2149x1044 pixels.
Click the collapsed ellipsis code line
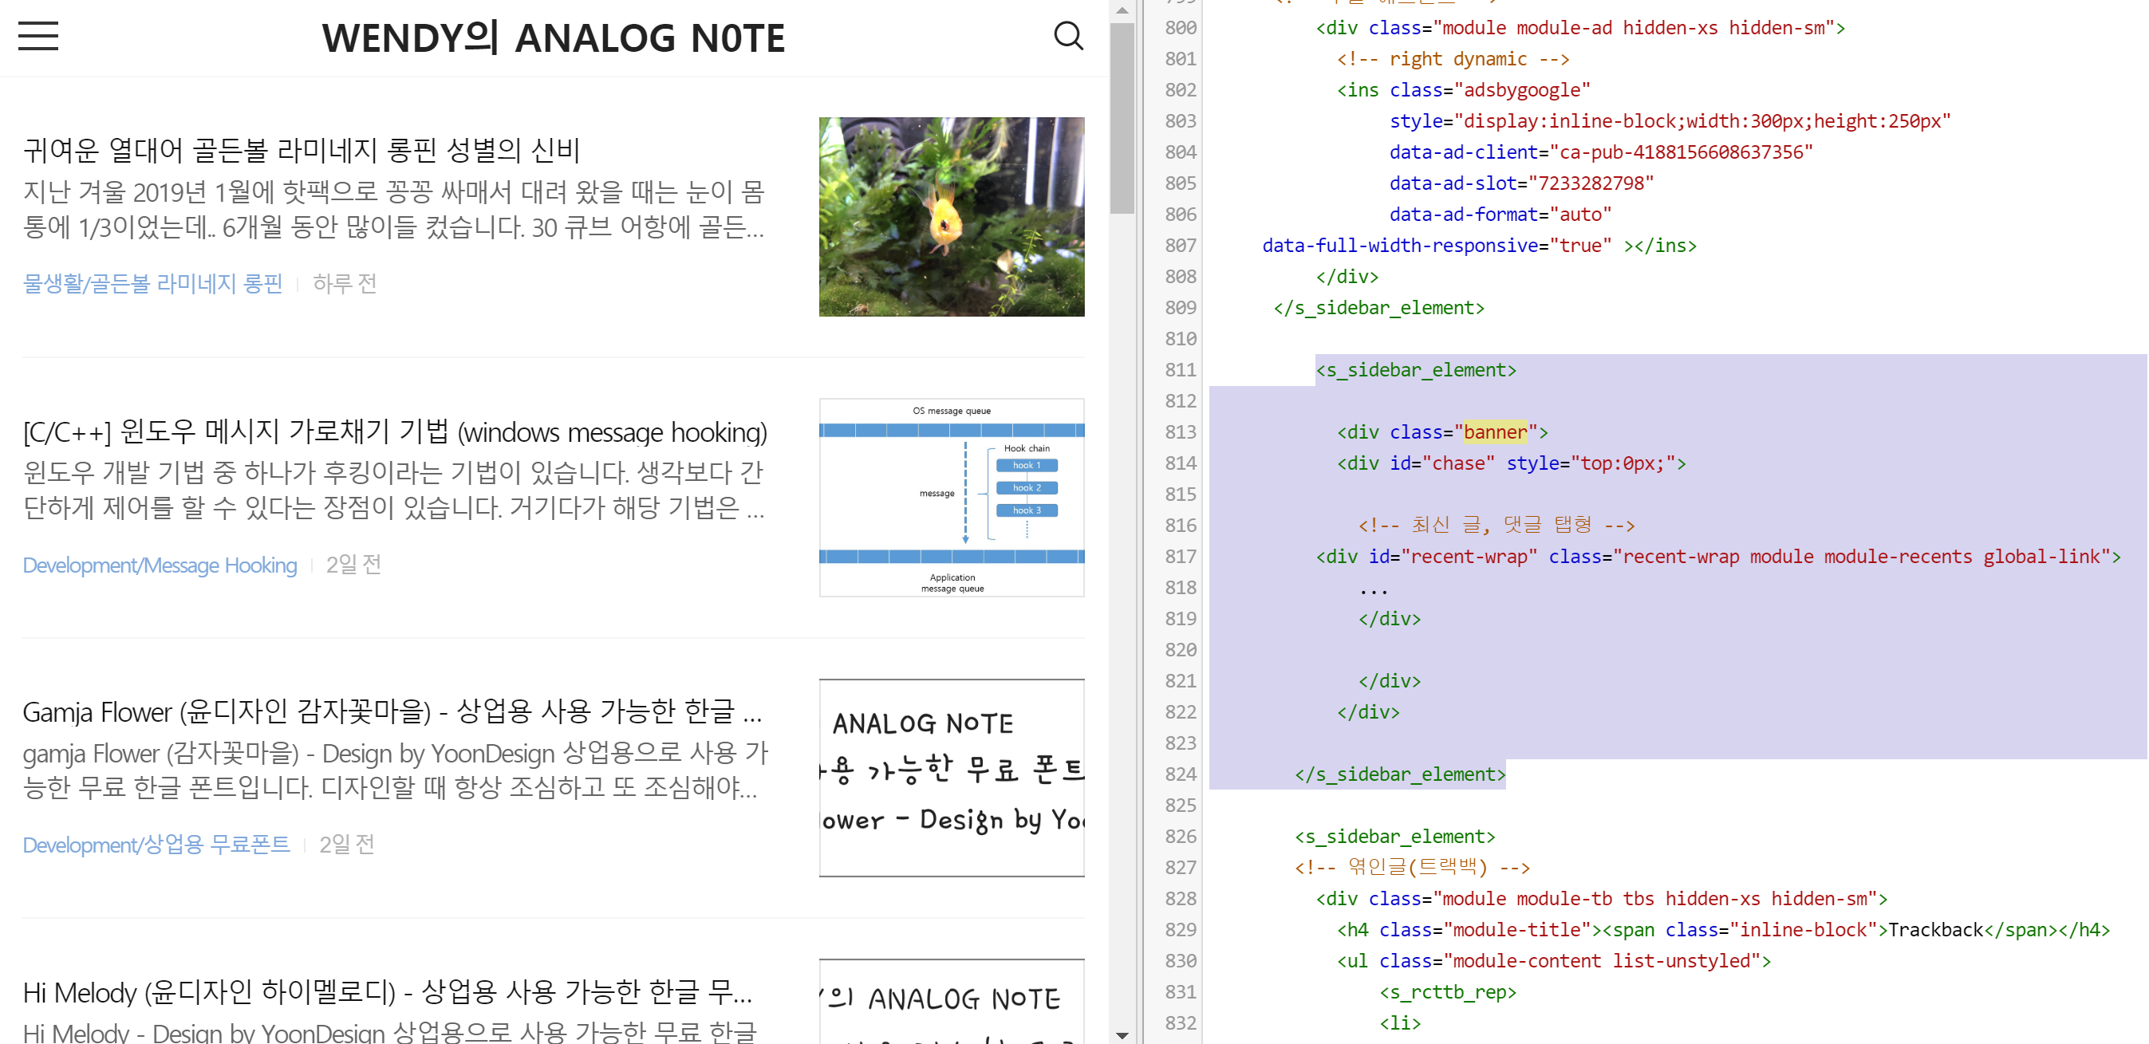click(x=1372, y=588)
